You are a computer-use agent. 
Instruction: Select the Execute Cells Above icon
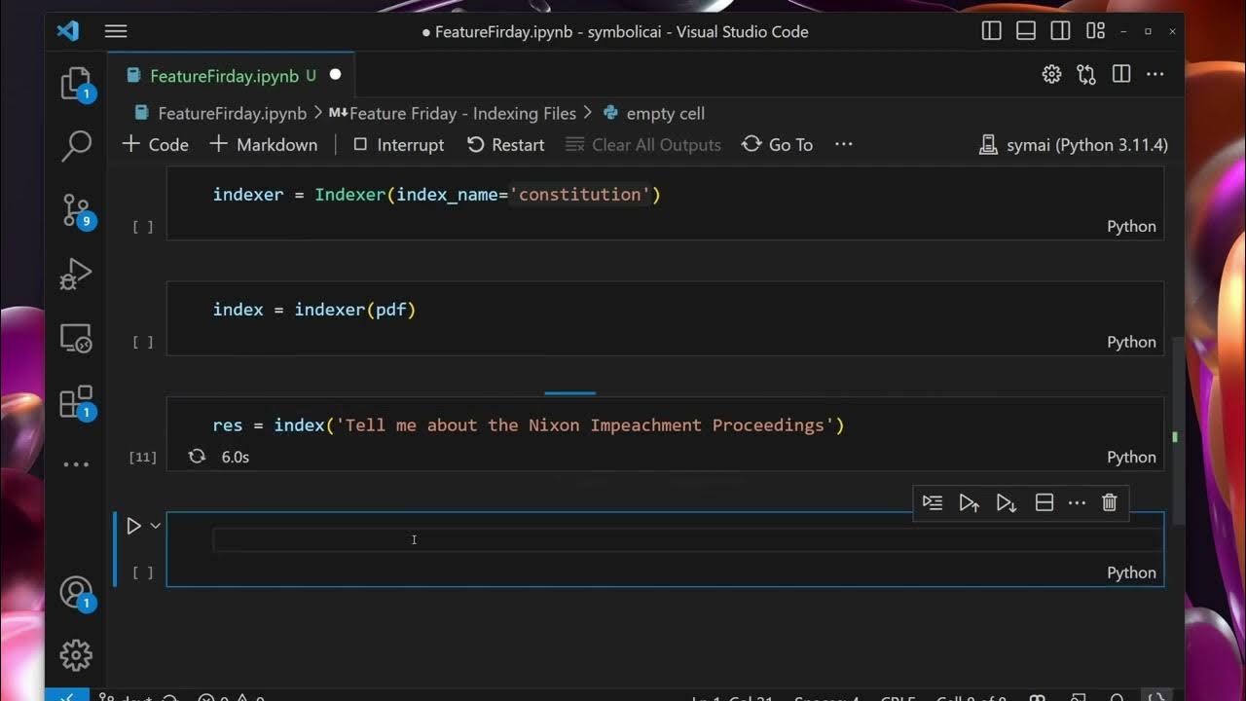pyautogui.click(x=970, y=502)
